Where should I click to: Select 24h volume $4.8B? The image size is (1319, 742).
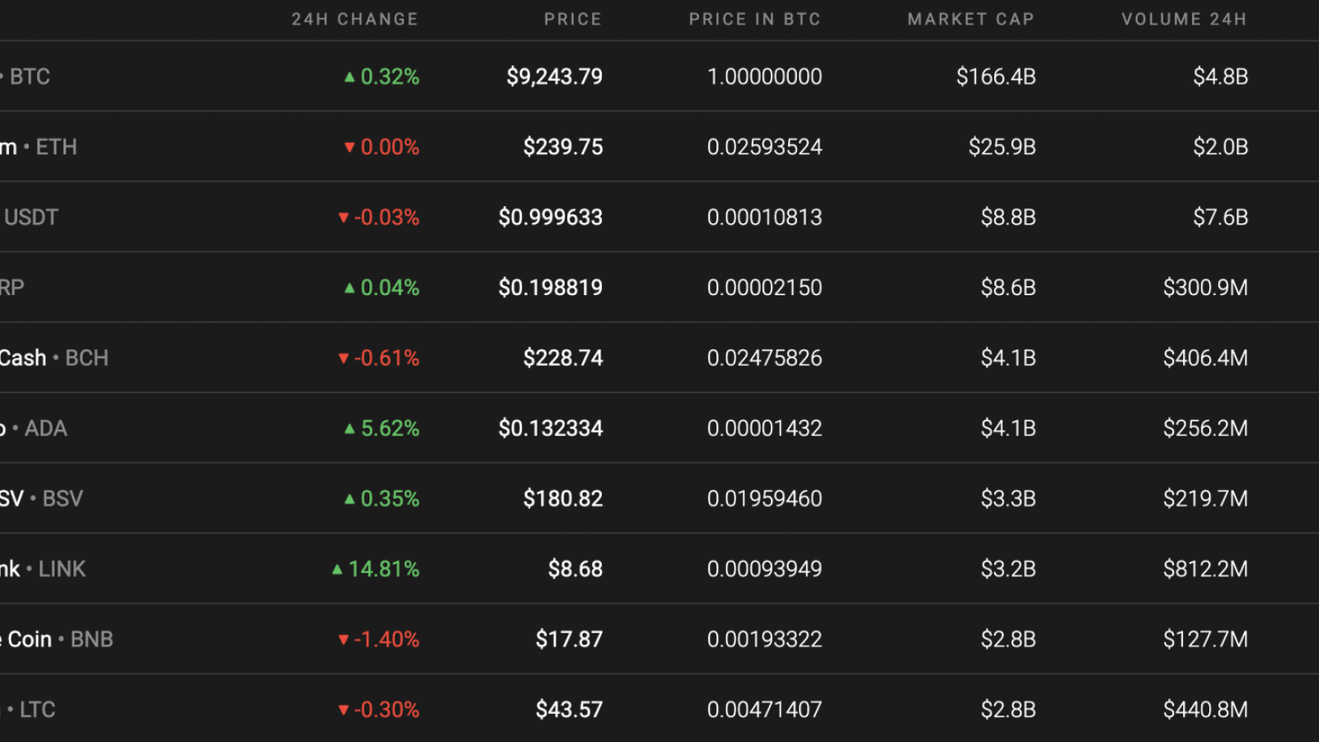(1221, 77)
